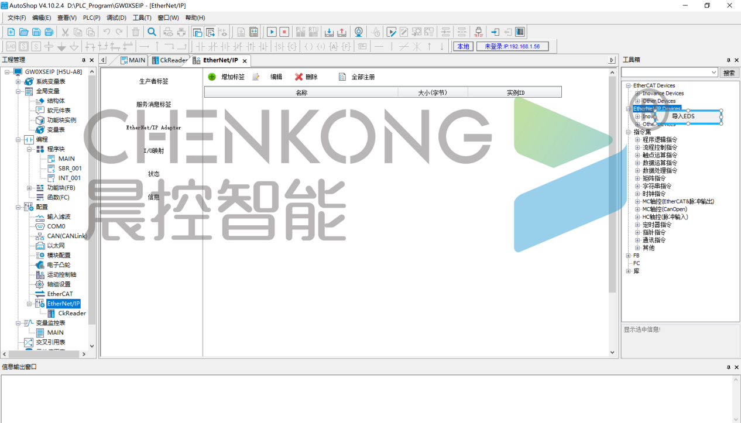Click the 本地 button
This screenshot has width=741, height=423.
(x=463, y=46)
